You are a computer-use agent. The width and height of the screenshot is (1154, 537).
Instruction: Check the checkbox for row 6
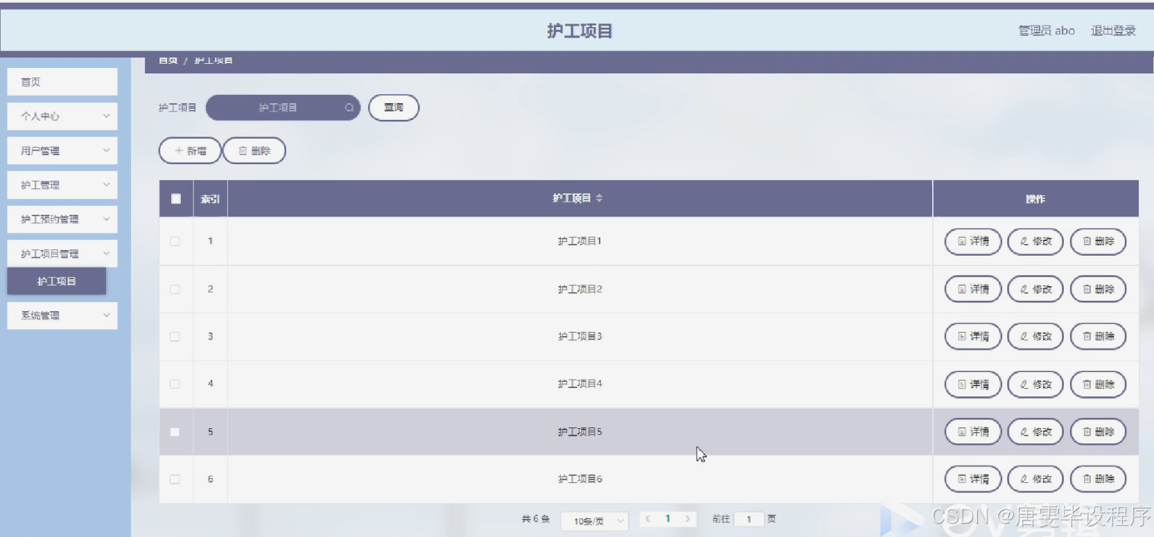click(x=175, y=479)
